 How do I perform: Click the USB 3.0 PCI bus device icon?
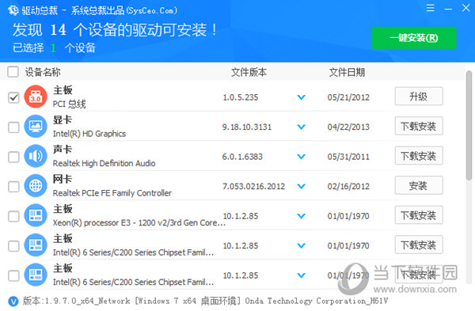36,97
